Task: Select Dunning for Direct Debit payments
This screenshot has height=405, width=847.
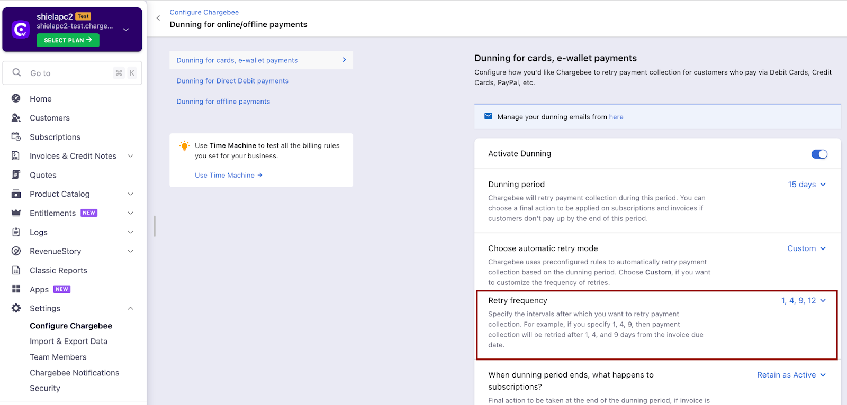Action: [x=232, y=81]
